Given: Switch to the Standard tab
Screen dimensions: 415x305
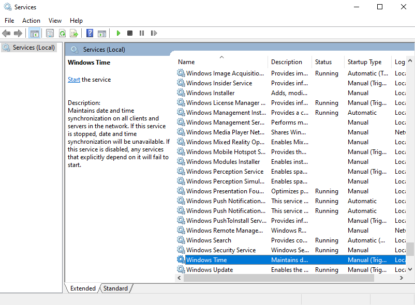Looking at the screenshot, I should click(x=115, y=288).
